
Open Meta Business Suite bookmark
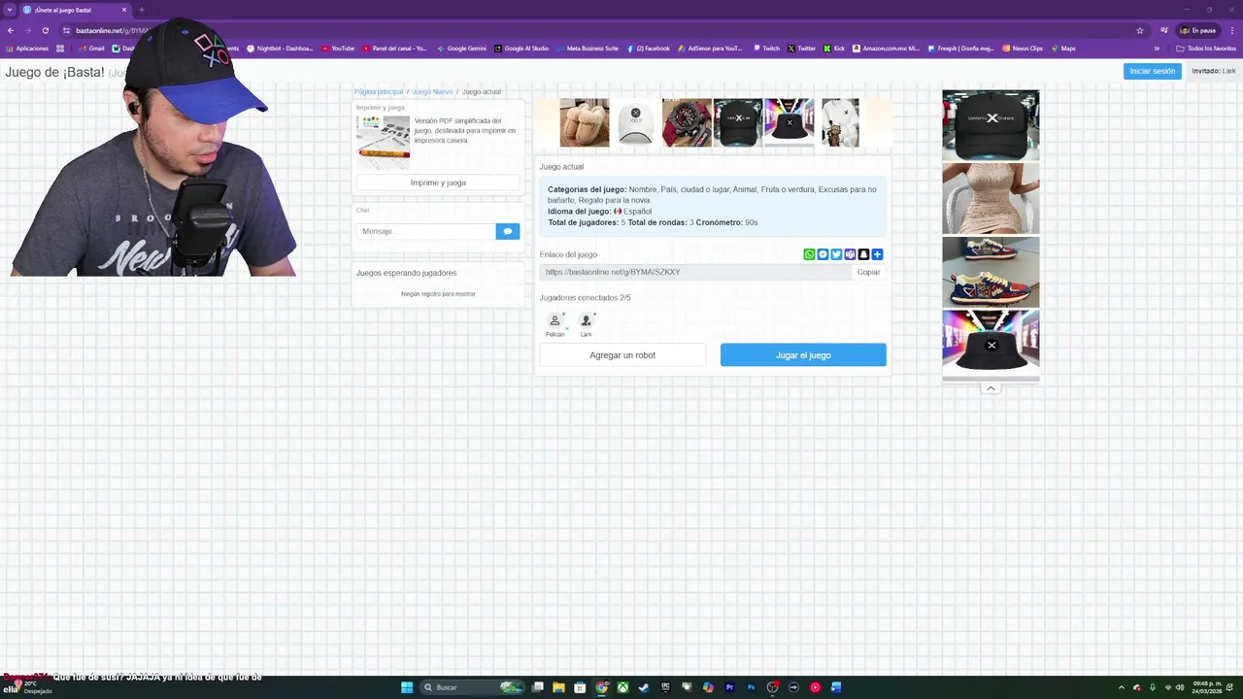pyautogui.click(x=588, y=49)
